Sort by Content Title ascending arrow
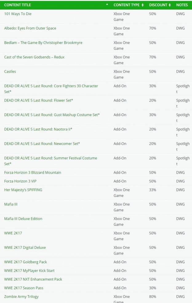Image resolution: width=192 pixels, height=303 pixels. click(107, 4)
